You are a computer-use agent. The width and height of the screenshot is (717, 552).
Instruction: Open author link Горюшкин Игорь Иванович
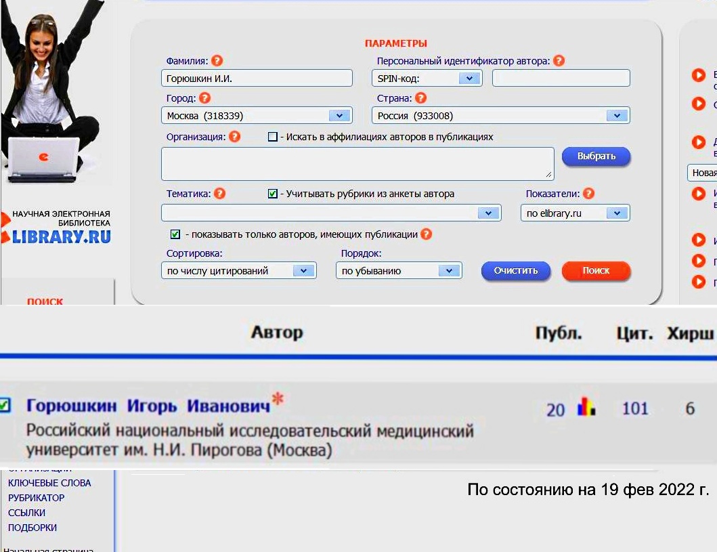click(148, 406)
